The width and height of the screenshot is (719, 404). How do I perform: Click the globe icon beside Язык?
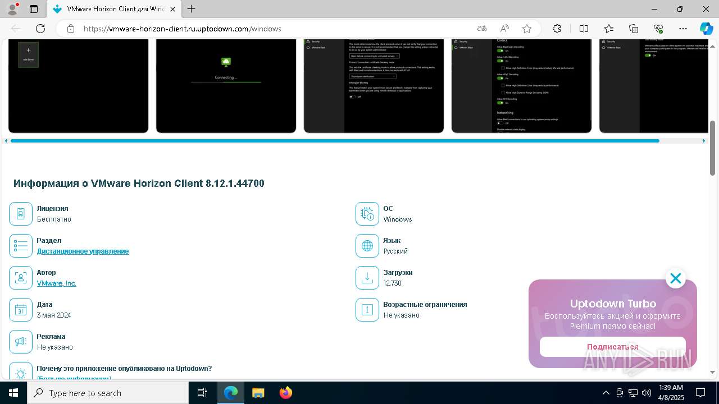[x=367, y=246]
